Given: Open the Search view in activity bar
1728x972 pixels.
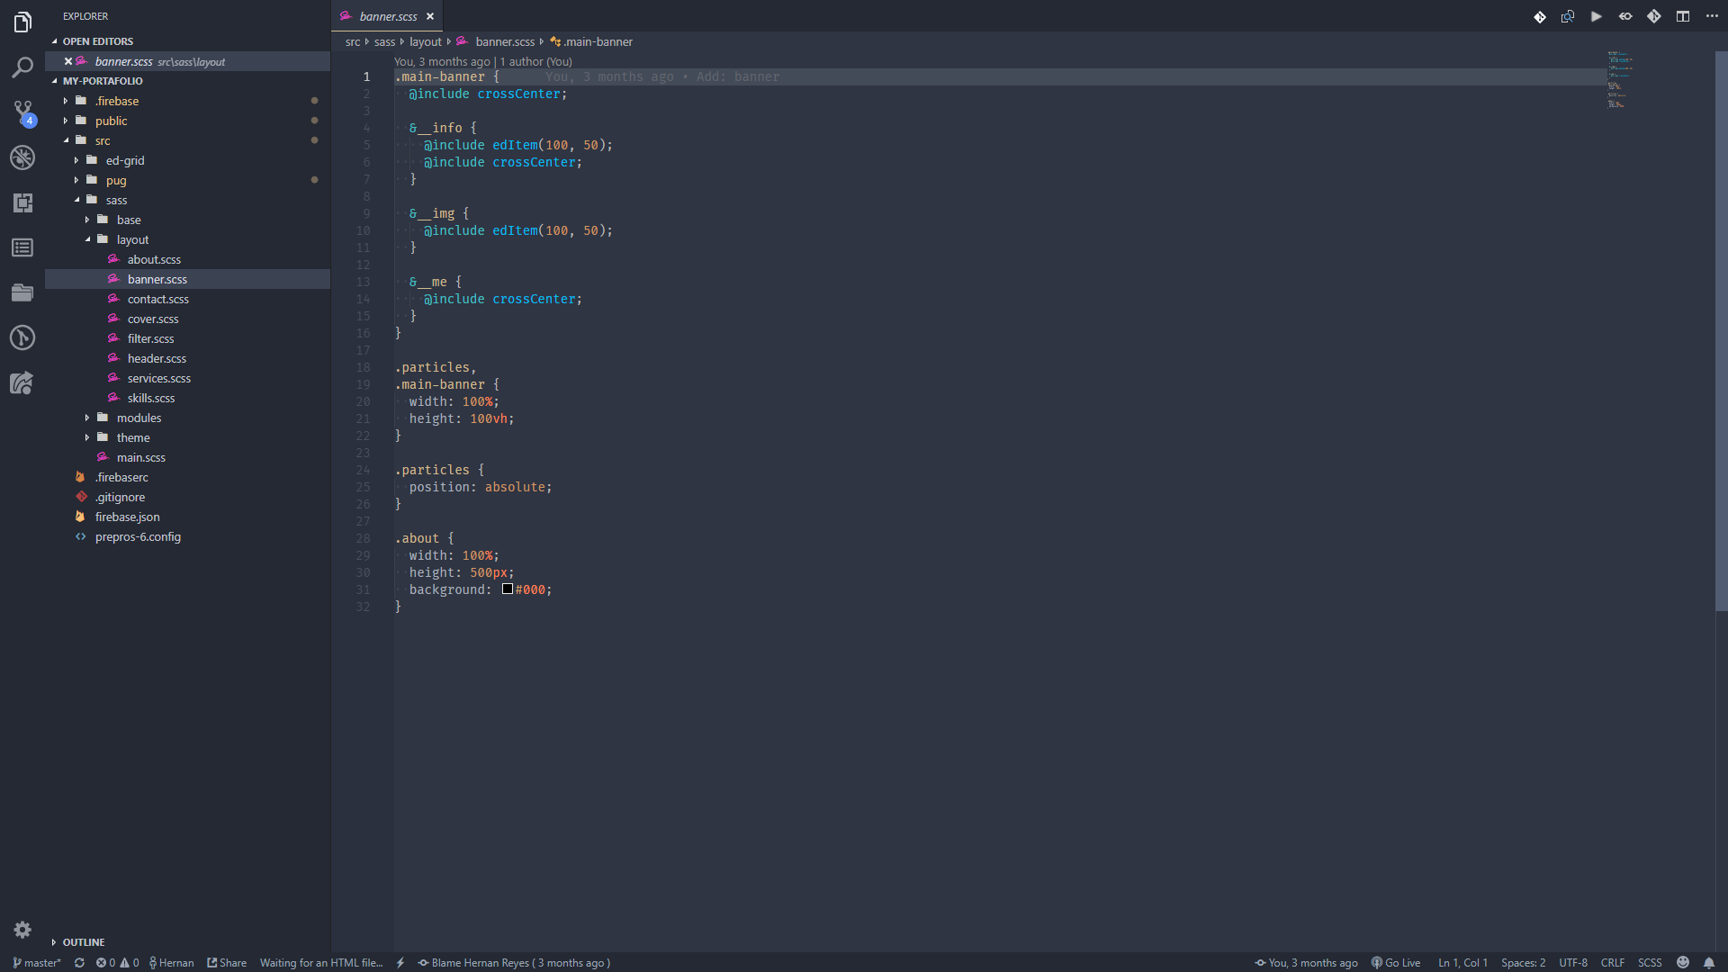Looking at the screenshot, I should click(22, 67).
